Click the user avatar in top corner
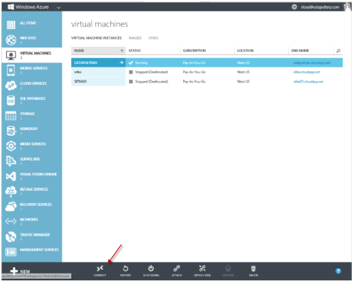The image size is (352, 281). click(x=347, y=6)
